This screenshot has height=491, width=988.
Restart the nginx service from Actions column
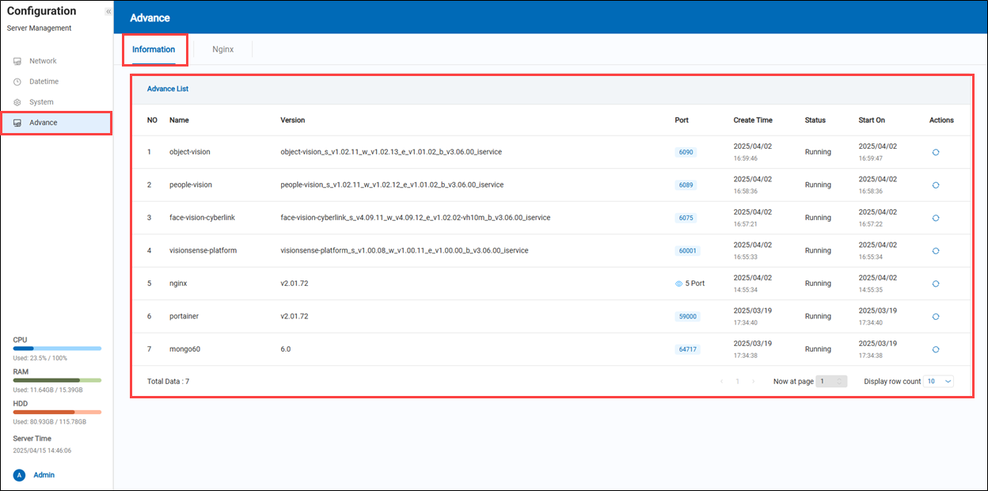tap(936, 284)
